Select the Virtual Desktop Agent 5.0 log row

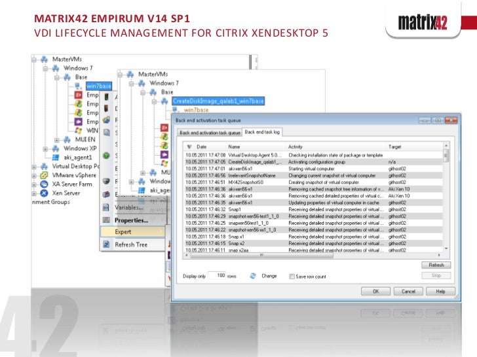coord(313,155)
